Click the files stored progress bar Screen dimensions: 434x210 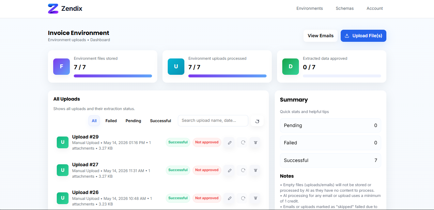[x=113, y=76]
